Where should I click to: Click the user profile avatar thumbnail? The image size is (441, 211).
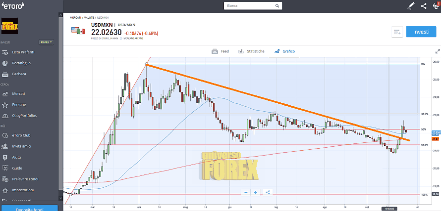[x=10, y=25]
